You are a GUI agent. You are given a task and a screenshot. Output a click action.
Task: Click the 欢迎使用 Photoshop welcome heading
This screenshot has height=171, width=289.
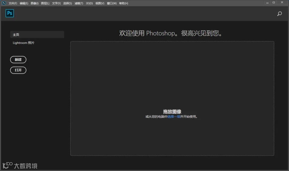(x=171, y=33)
